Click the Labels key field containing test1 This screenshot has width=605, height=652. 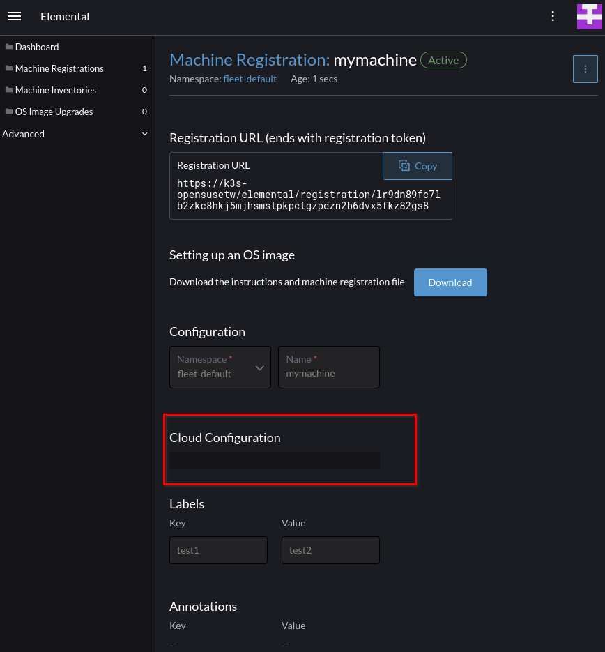(218, 550)
